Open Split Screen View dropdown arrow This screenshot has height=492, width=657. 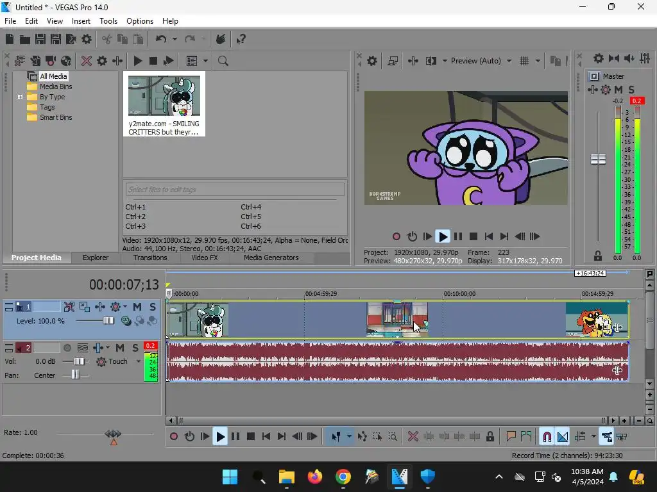pyautogui.click(x=445, y=61)
